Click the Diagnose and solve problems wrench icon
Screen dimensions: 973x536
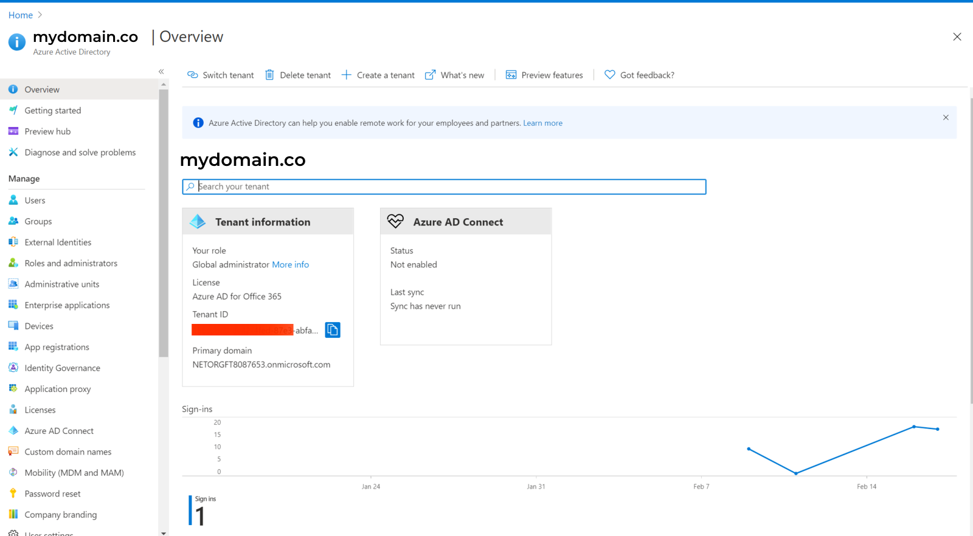coord(13,152)
